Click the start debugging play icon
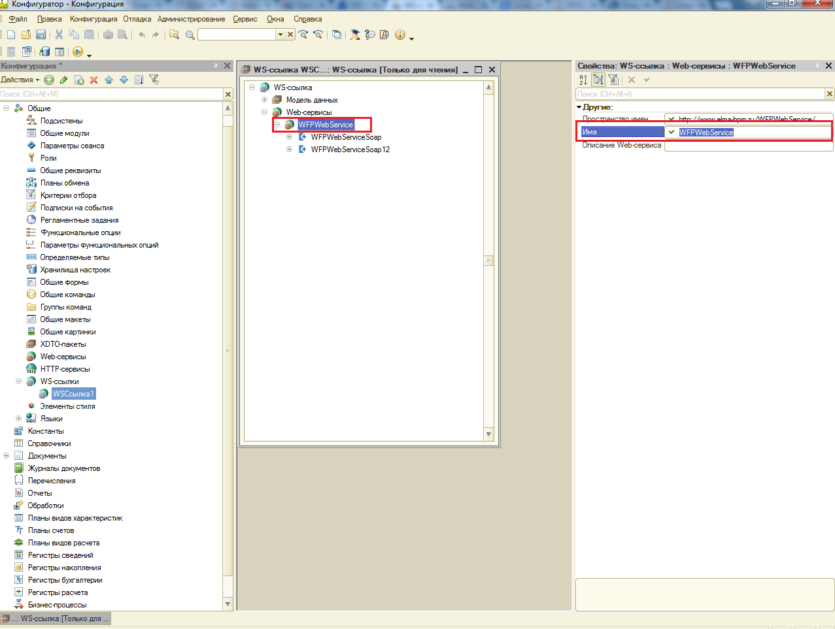 [x=78, y=52]
